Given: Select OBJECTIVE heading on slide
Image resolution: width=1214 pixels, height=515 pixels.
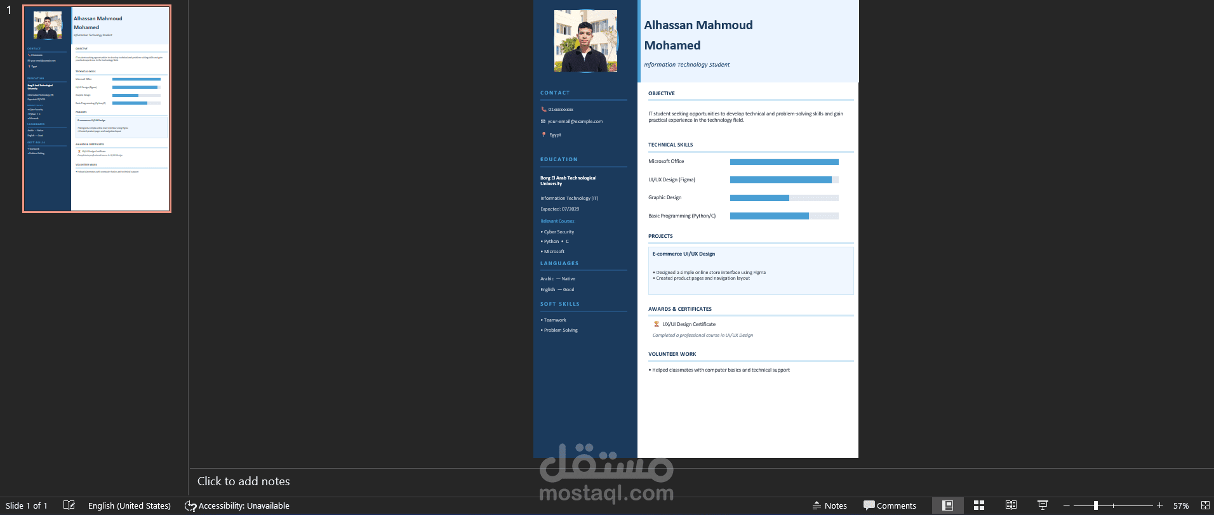Looking at the screenshot, I should pyautogui.click(x=662, y=93).
